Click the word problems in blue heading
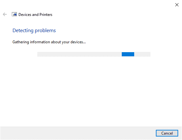 pos(45,31)
